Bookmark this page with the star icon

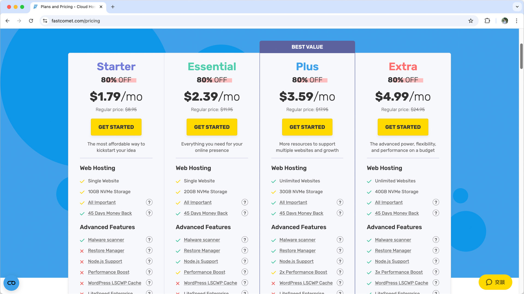pos(471,21)
